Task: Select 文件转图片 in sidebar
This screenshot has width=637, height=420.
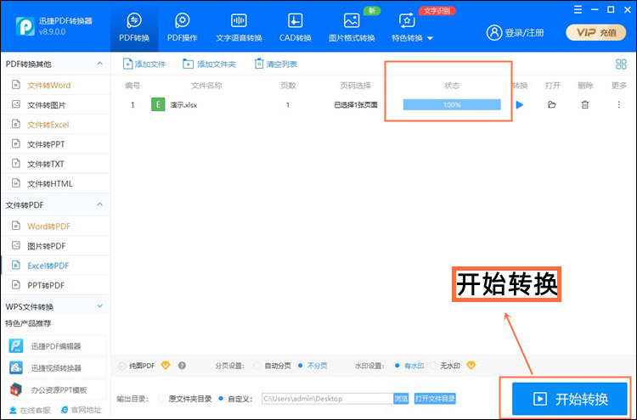Action: [x=56, y=104]
